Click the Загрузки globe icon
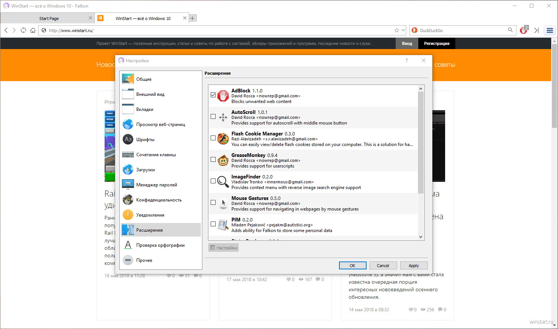The width and height of the screenshot is (558, 329). click(x=128, y=169)
